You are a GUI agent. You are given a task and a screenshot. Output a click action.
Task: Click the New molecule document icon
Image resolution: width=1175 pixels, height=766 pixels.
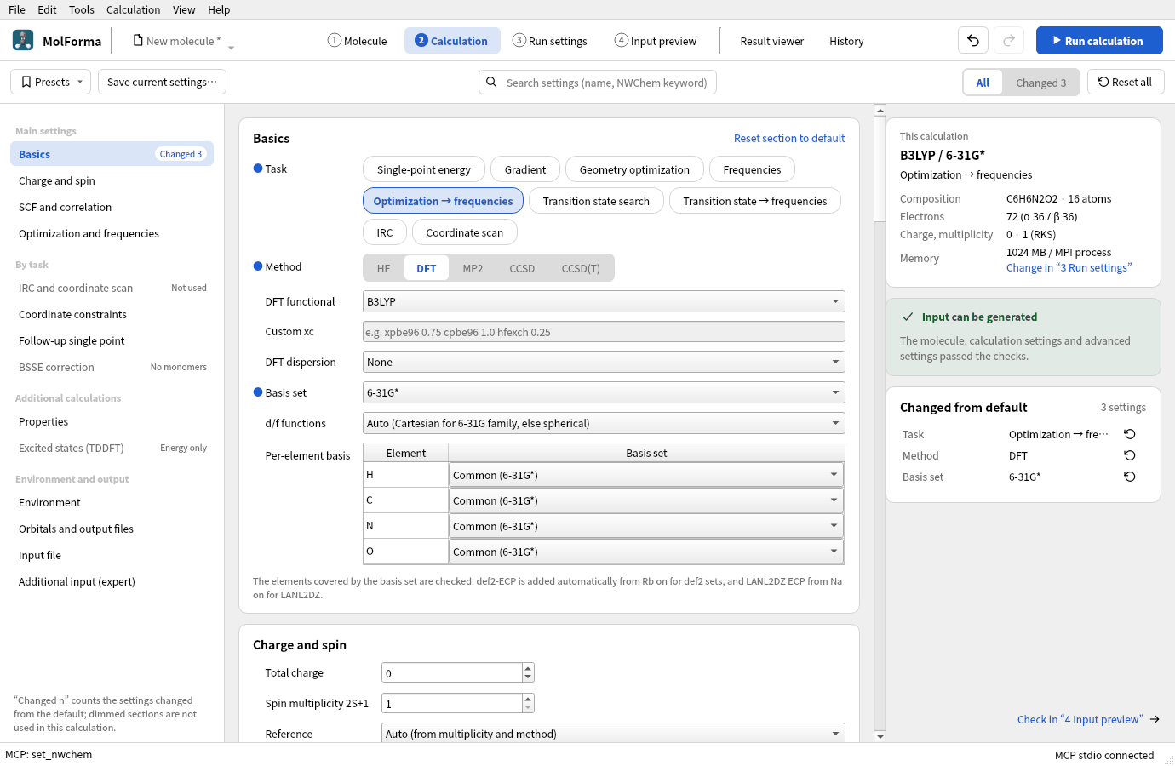coord(138,40)
